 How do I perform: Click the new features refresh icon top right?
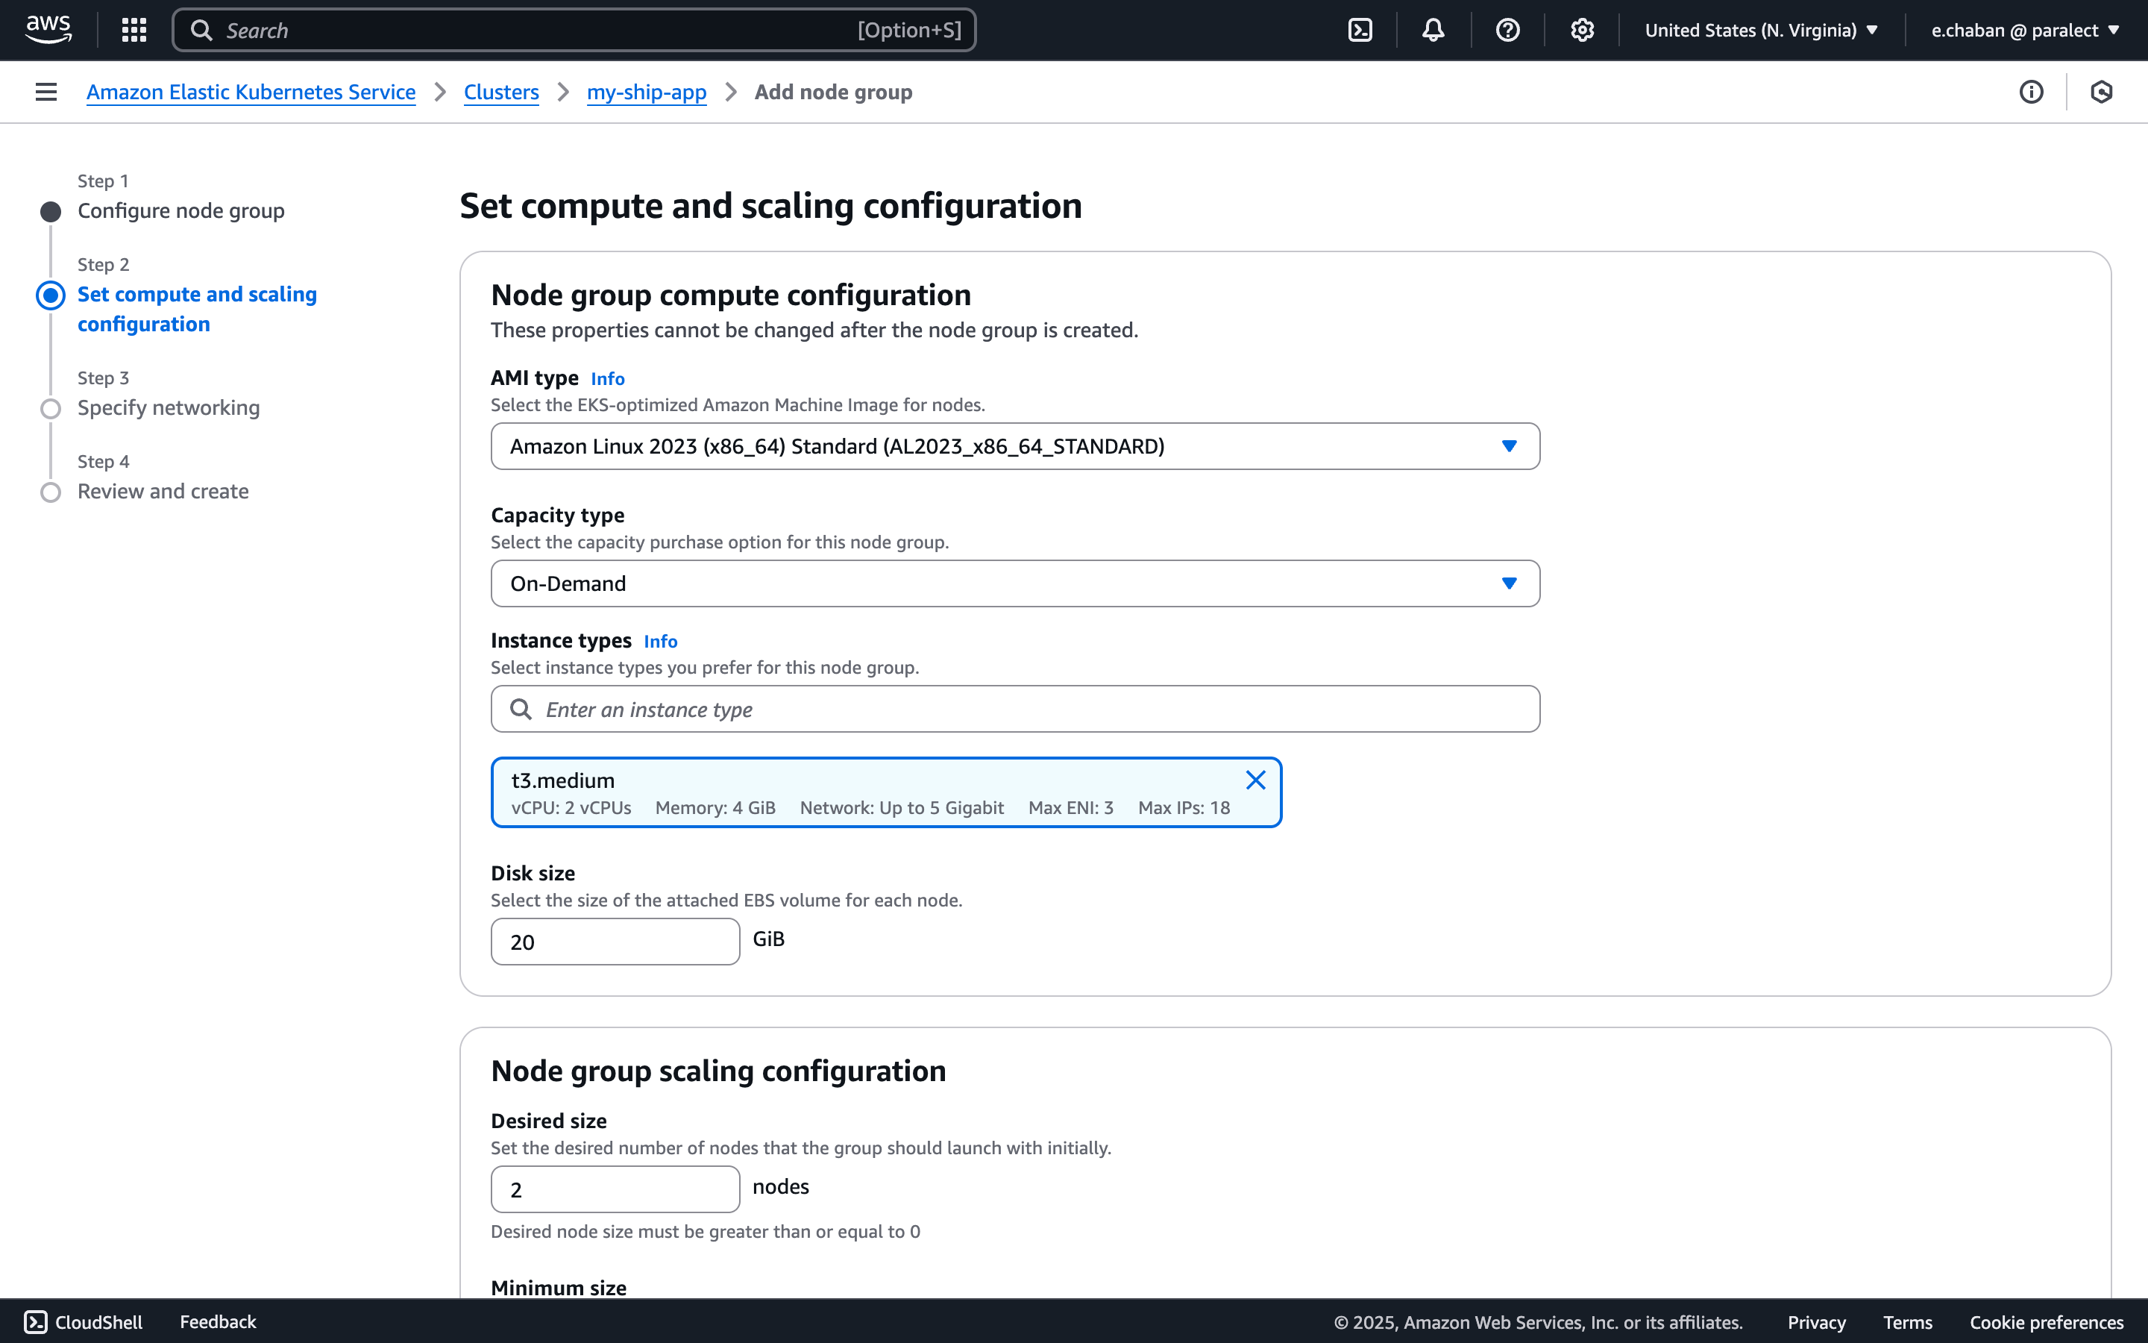point(2102,92)
